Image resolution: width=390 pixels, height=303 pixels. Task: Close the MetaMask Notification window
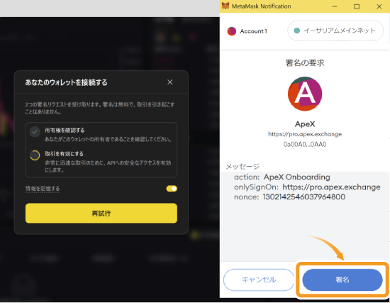click(x=379, y=6)
